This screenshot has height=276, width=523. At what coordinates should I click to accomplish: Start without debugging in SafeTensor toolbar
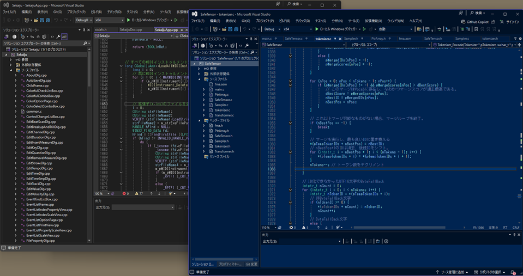(x=364, y=29)
